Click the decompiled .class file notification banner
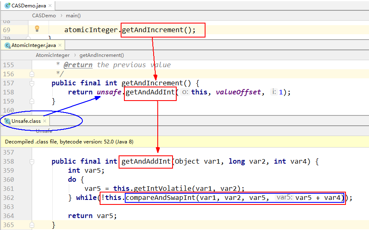The width and height of the screenshot is (369, 230). pos(184,142)
